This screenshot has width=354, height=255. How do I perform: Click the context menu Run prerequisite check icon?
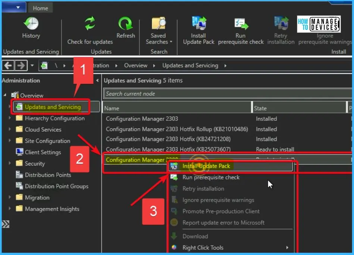174,177
